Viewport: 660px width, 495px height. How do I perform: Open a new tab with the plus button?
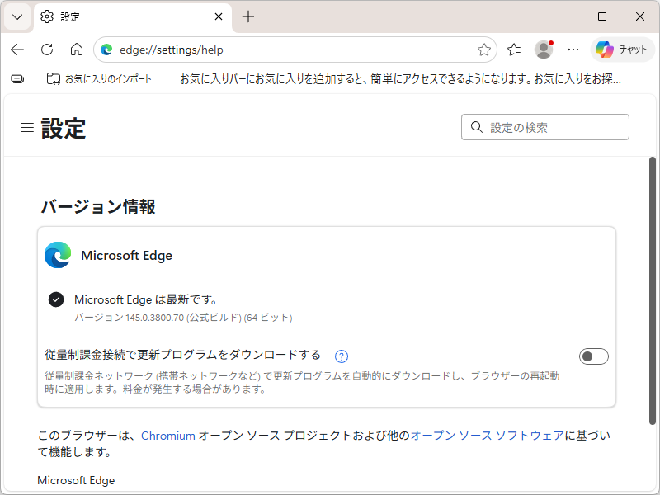click(249, 16)
